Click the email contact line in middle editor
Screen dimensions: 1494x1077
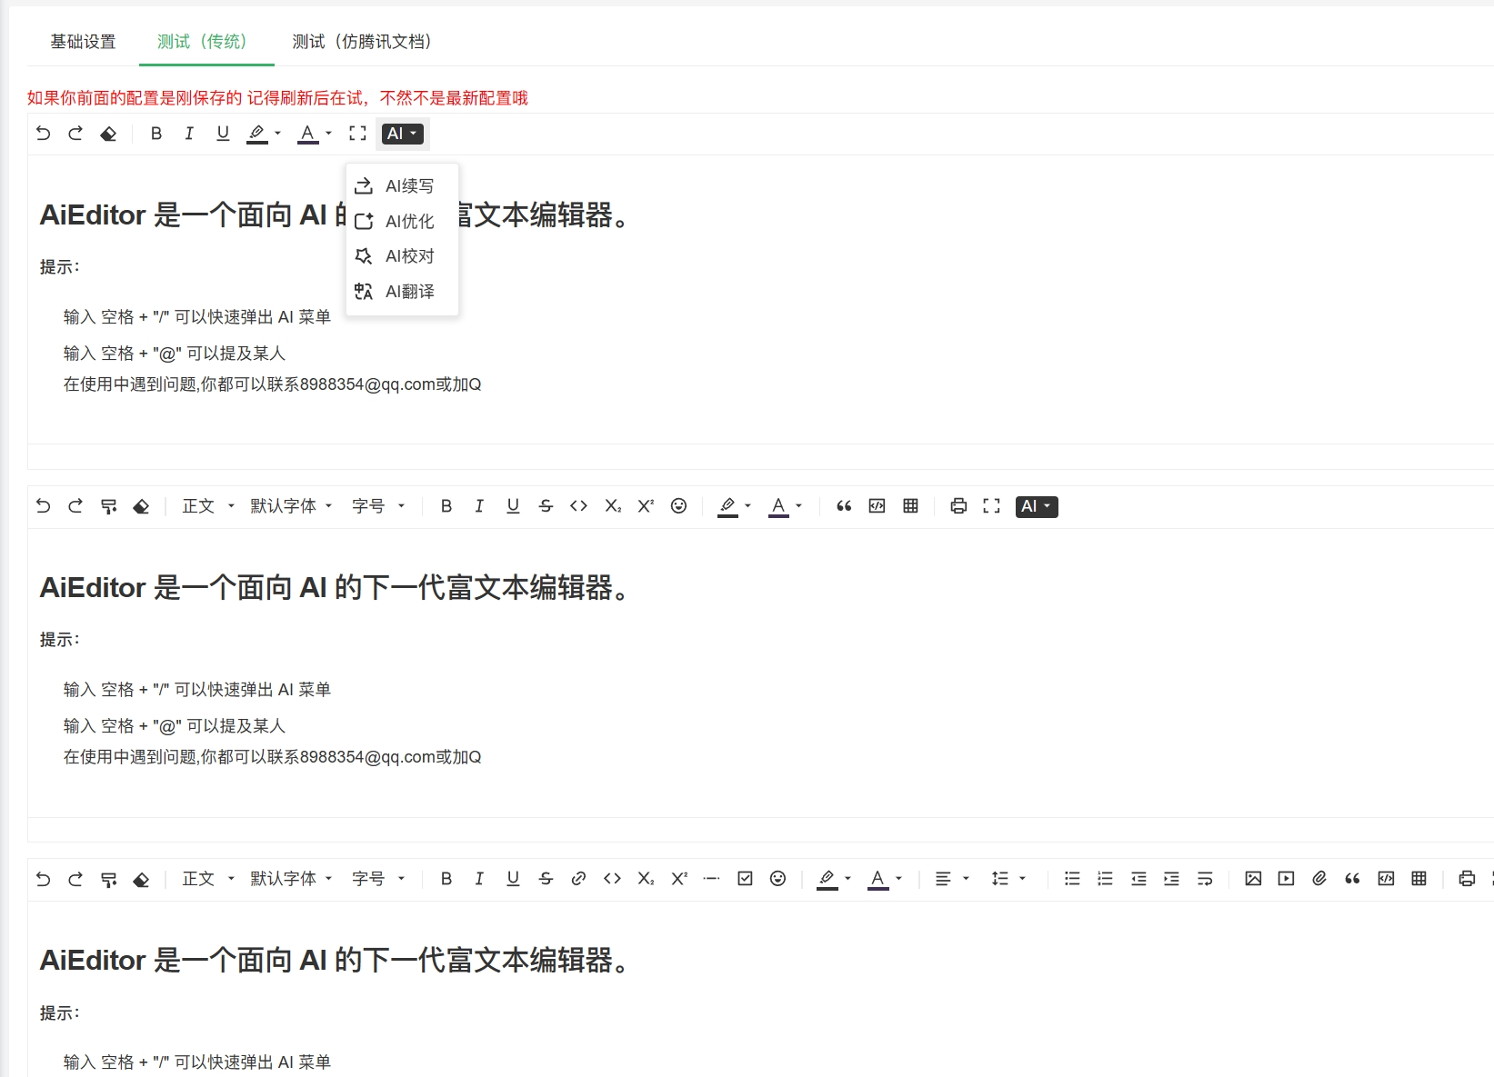pos(272,757)
